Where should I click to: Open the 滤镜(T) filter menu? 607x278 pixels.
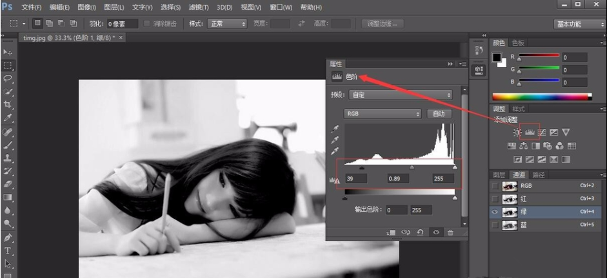pyautogui.click(x=198, y=7)
